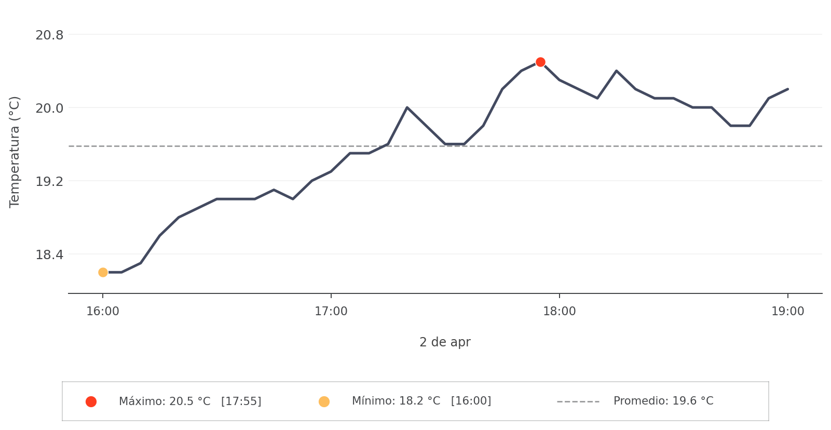The image size is (831, 430).
Task: Click the 16:00 x-axis tick label
Action: (103, 312)
